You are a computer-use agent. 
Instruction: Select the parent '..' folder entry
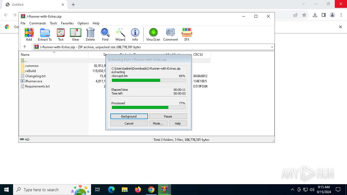coord(26,61)
